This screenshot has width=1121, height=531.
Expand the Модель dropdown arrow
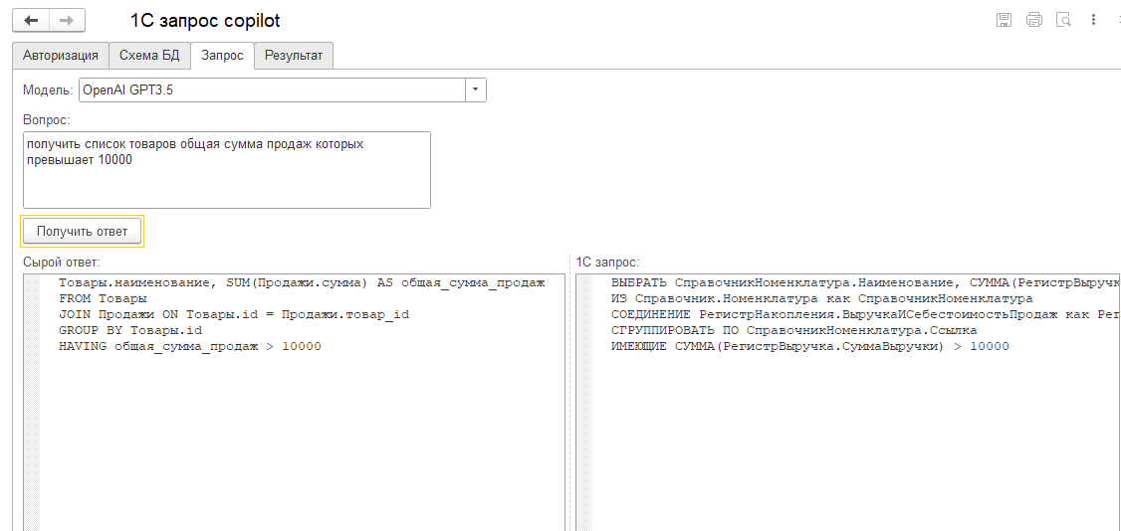(476, 89)
